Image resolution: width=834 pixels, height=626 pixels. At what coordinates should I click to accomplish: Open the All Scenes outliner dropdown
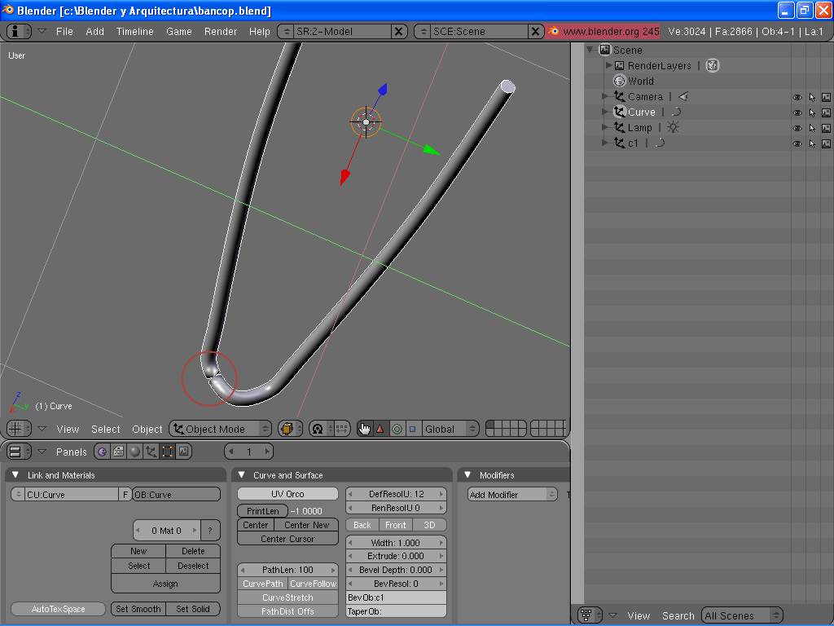click(743, 615)
